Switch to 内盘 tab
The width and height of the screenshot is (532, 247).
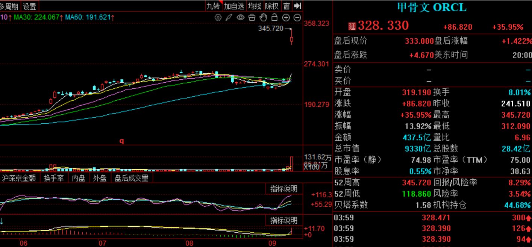(x=79, y=178)
